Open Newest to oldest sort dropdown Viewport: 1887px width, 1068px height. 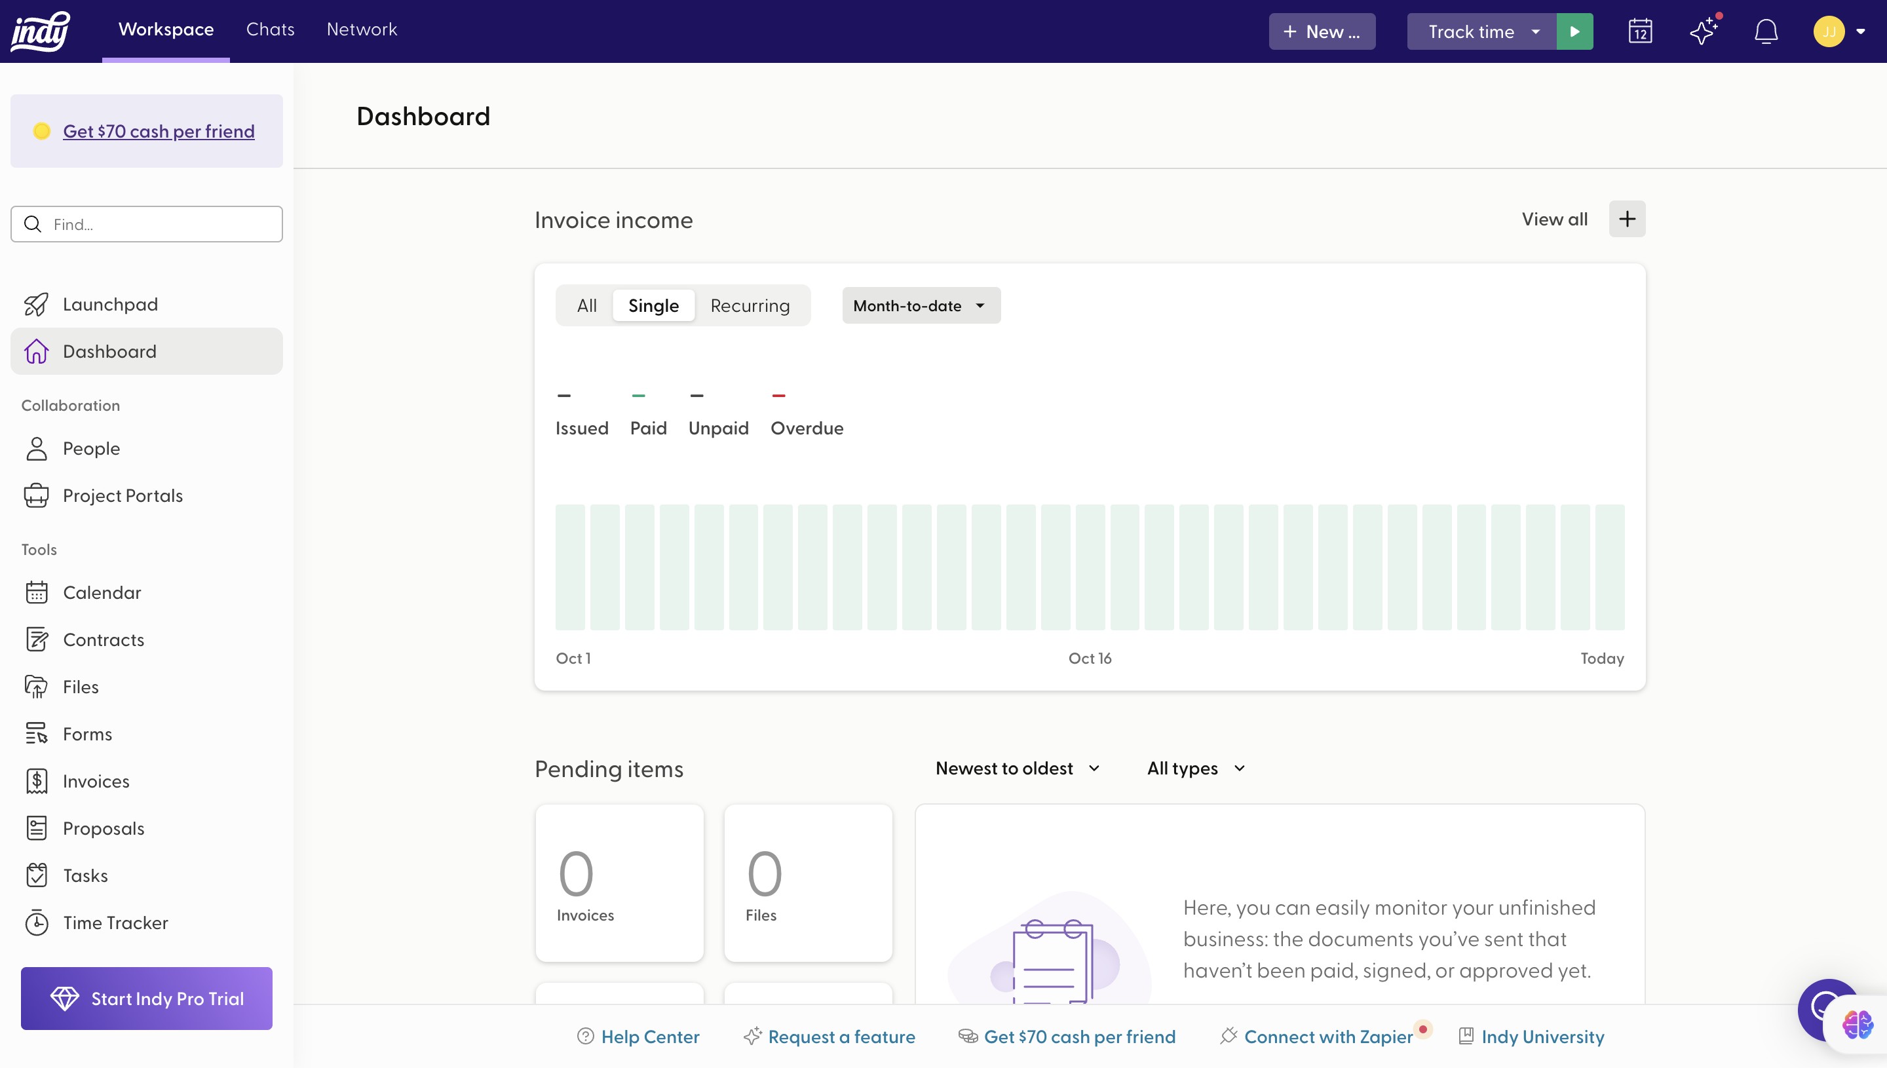(x=1017, y=769)
